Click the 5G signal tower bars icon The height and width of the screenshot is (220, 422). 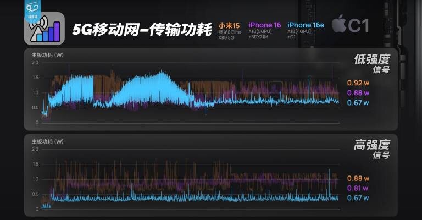click(x=45, y=29)
